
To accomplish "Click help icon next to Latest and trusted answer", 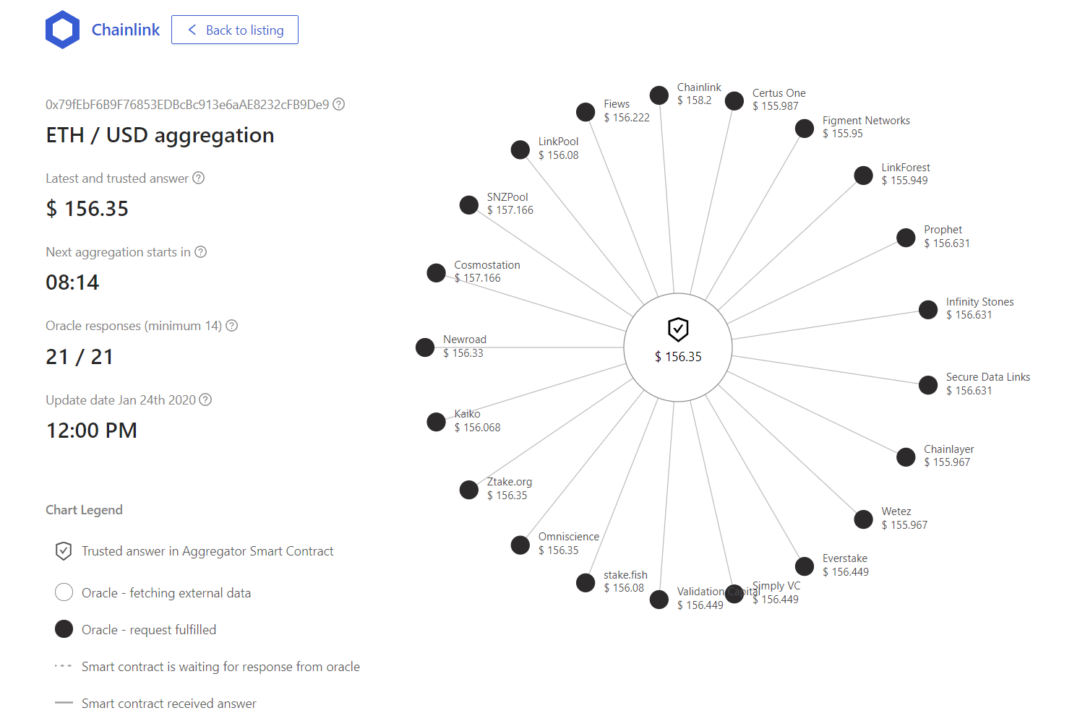I will (x=198, y=178).
